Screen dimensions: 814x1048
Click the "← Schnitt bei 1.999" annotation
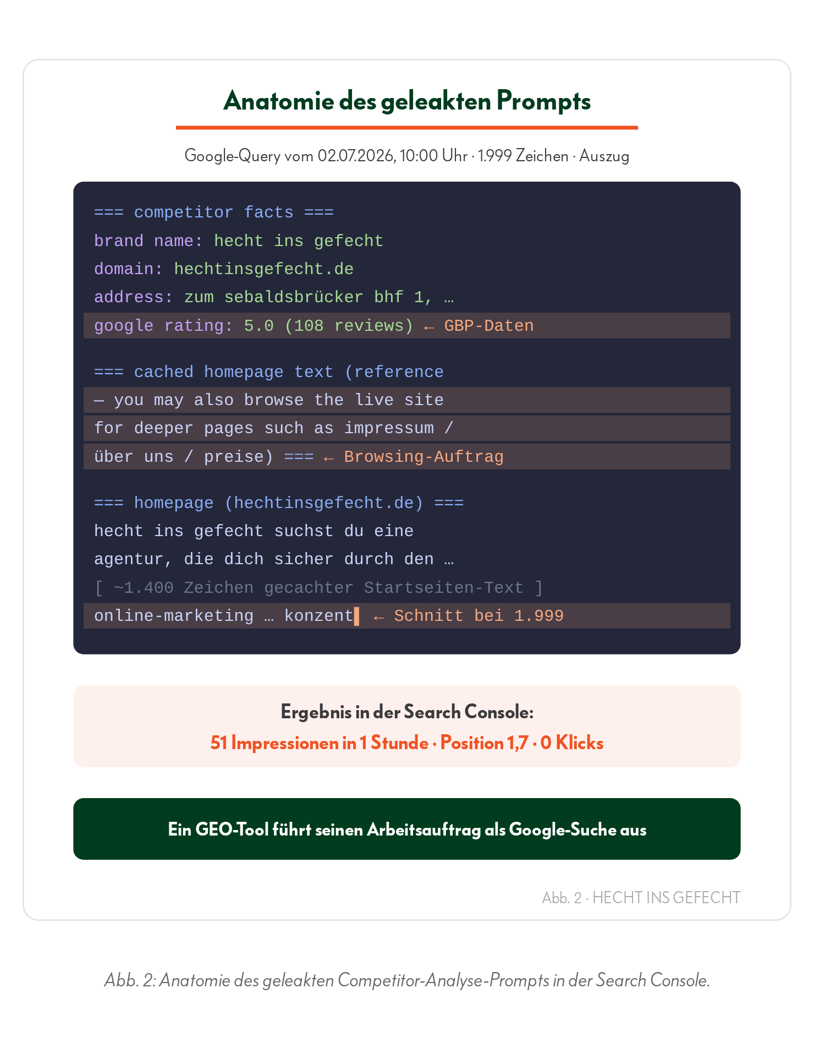(x=469, y=616)
